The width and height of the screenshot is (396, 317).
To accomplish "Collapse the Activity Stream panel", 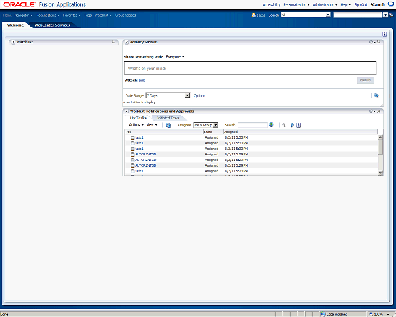I will coord(127,42).
